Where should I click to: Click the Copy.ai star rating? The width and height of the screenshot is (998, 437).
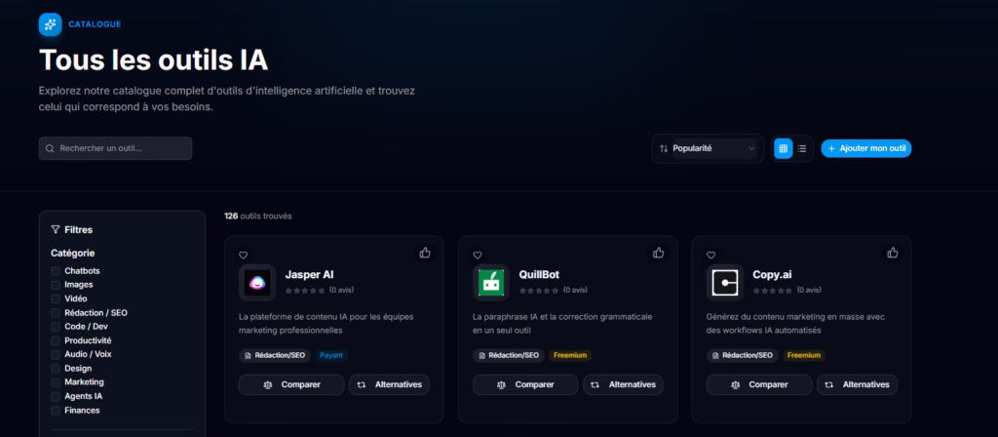pos(773,291)
